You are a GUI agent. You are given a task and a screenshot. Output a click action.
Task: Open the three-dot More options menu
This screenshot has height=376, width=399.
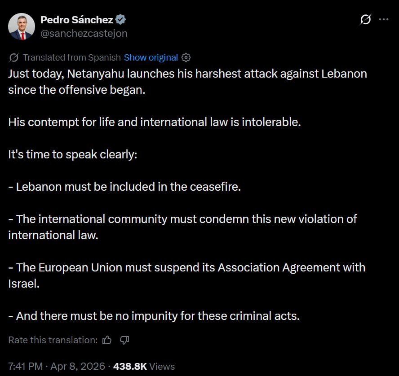click(x=383, y=20)
